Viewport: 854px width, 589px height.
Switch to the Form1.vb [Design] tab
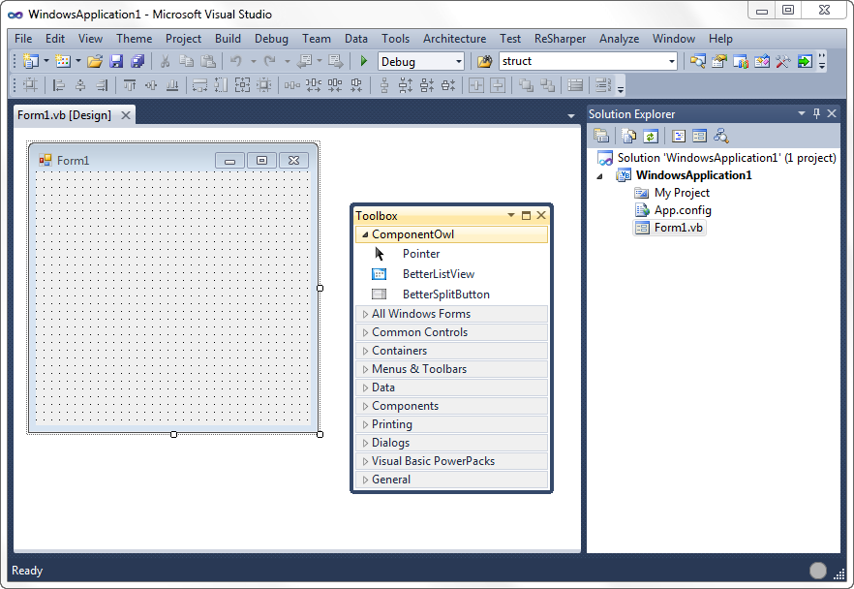65,115
